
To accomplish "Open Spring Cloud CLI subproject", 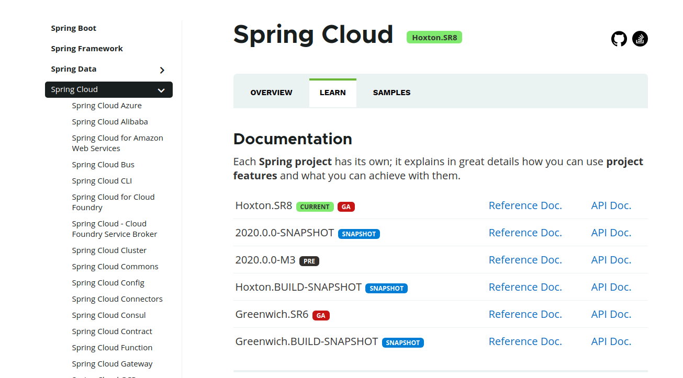I will pos(102,181).
